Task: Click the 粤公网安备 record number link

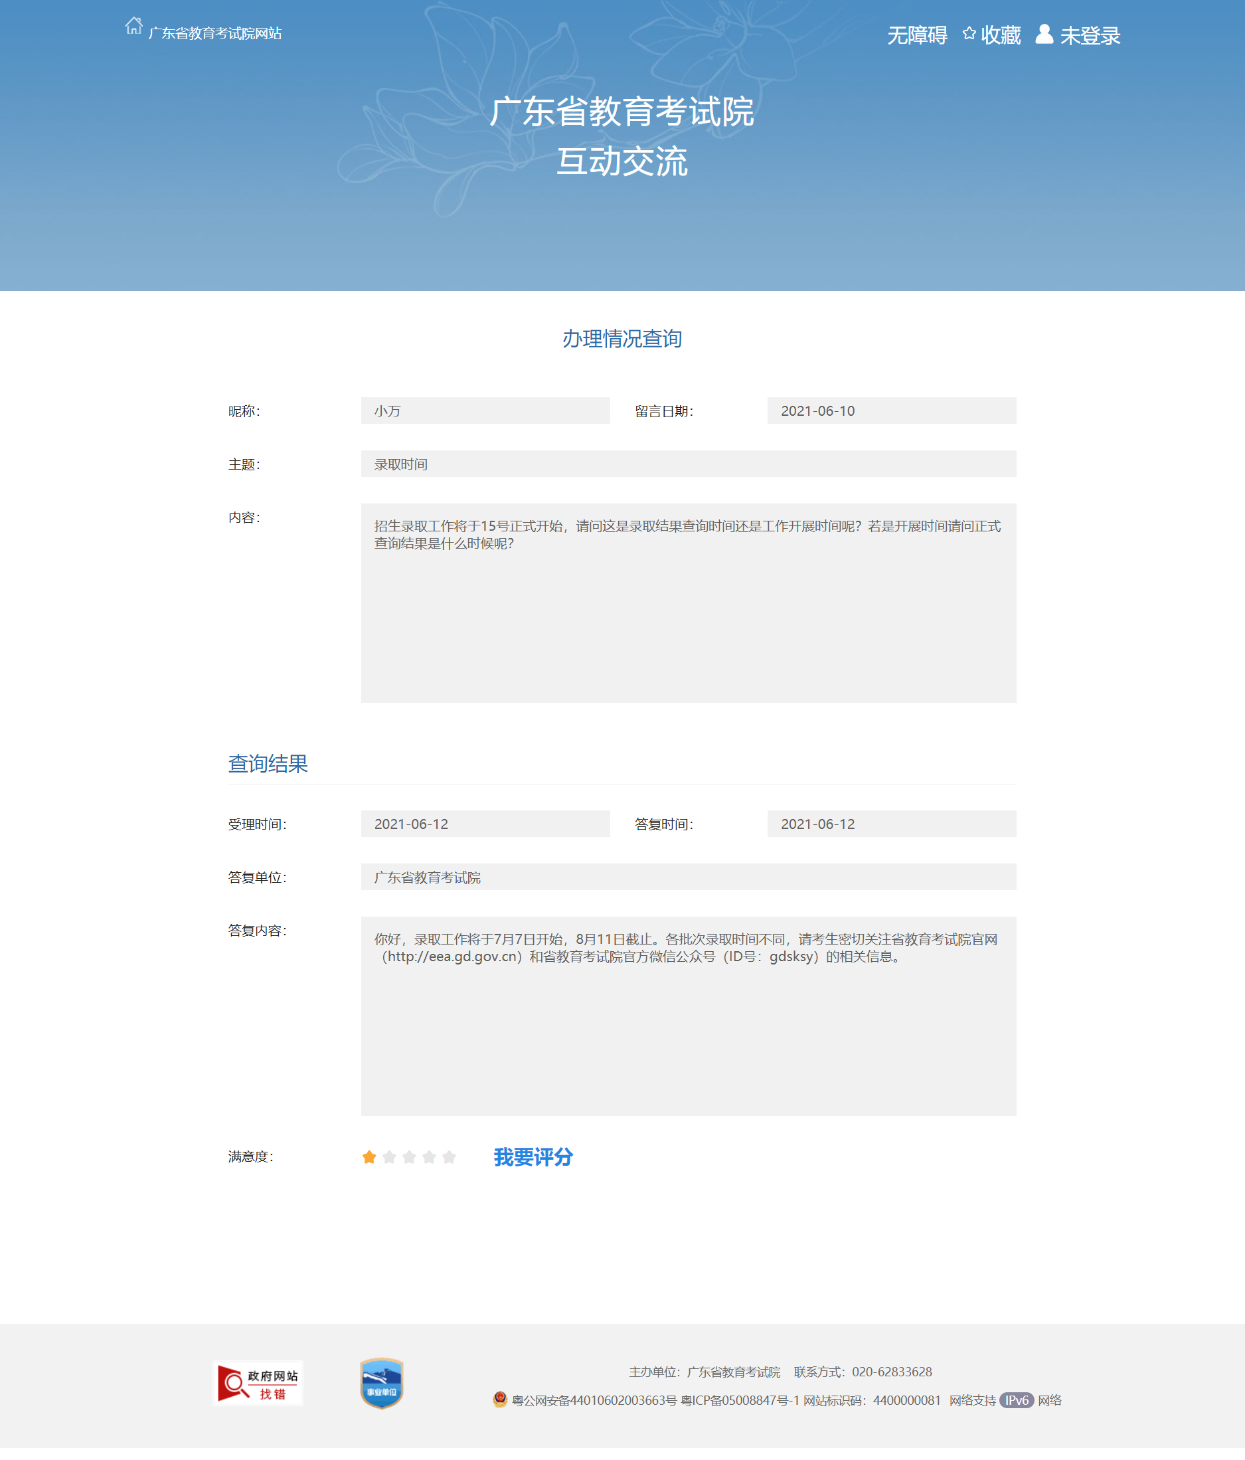Action: click(594, 1400)
